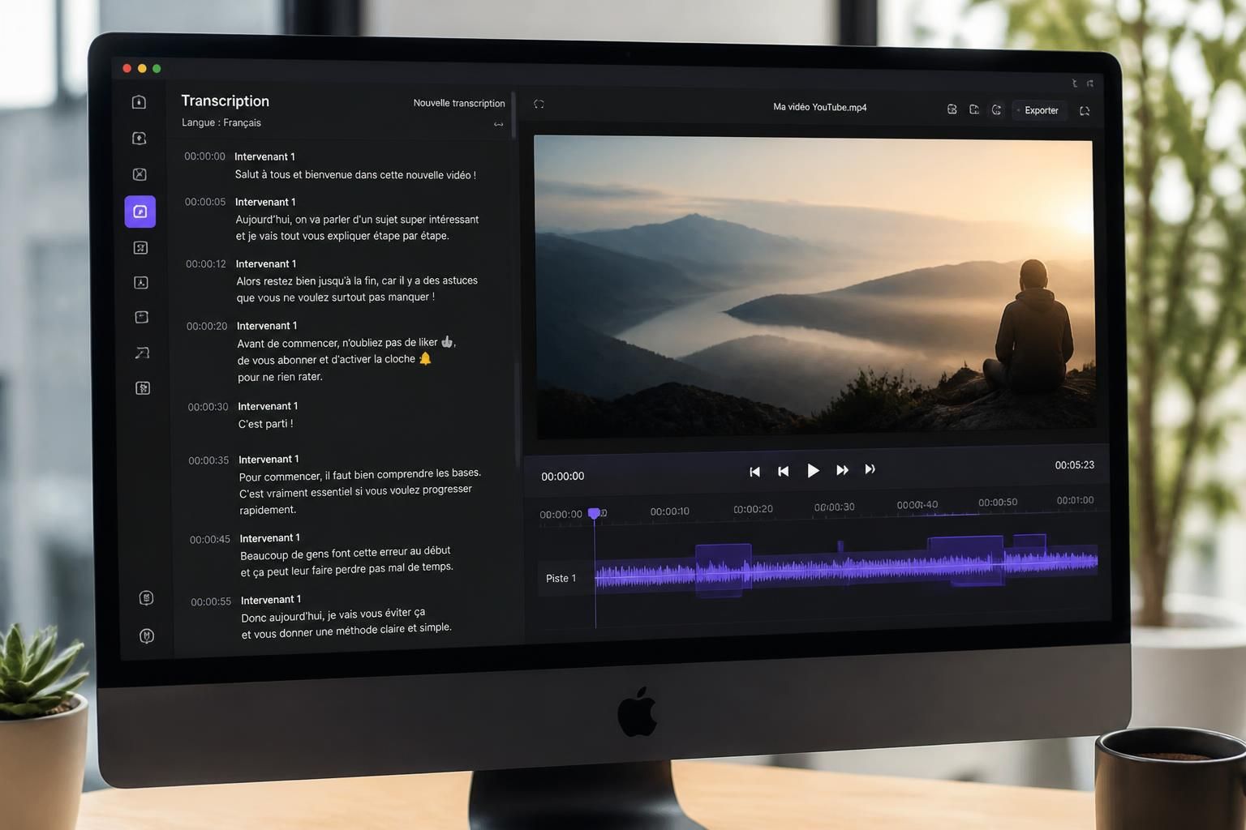
Task: Click the file name Ma vidéo YouTube.mp4
Action: pyautogui.click(x=819, y=107)
